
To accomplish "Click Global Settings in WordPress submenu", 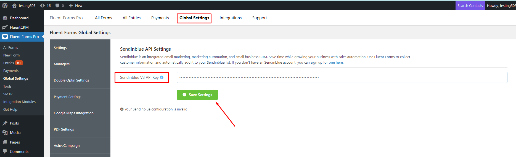I will (x=16, y=78).
